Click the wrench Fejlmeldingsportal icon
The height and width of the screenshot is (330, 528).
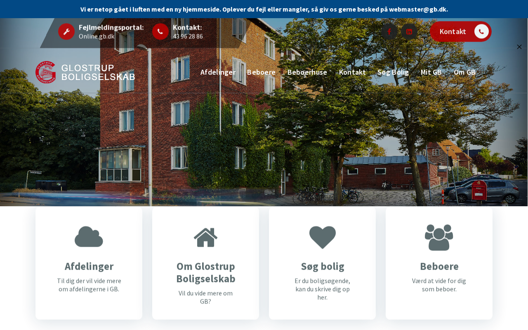tap(66, 32)
